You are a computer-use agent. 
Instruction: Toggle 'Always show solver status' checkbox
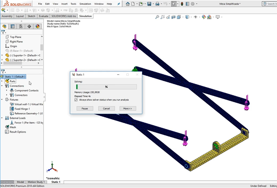tap(76, 100)
